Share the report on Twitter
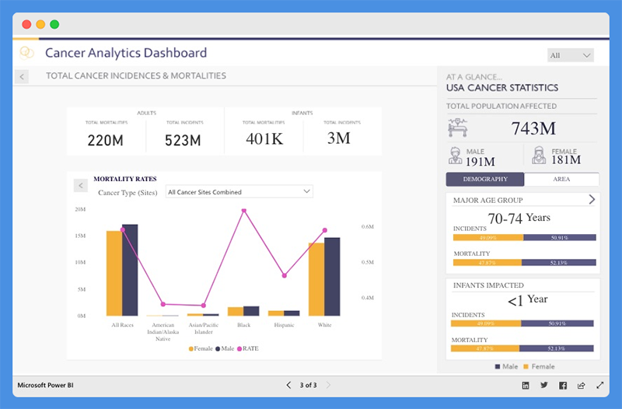 click(544, 385)
